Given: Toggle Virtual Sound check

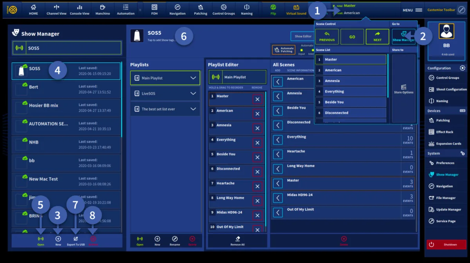Looking at the screenshot, I should pyautogui.click(x=296, y=10).
